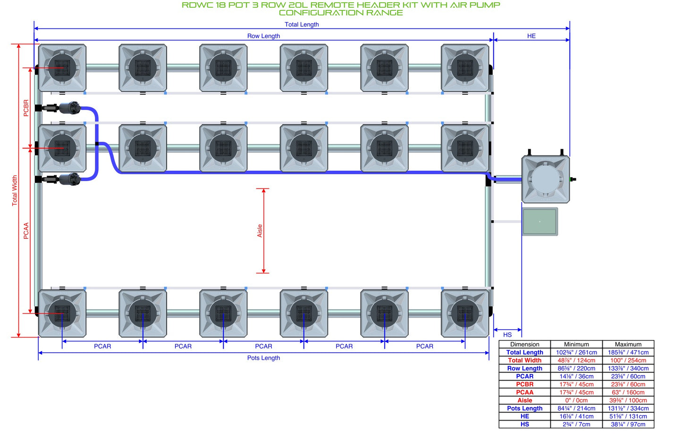Select the PCAR minimum 14⅛" / 36cm

click(577, 377)
